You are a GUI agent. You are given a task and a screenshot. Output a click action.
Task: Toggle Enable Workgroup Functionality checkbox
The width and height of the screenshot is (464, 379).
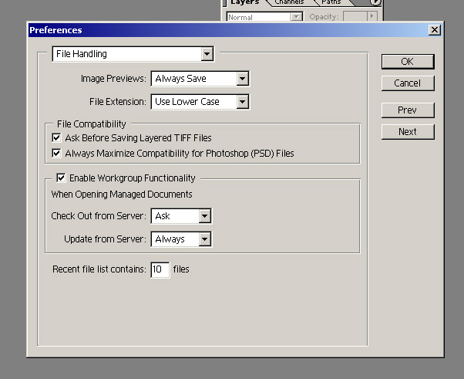(x=61, y=178)
